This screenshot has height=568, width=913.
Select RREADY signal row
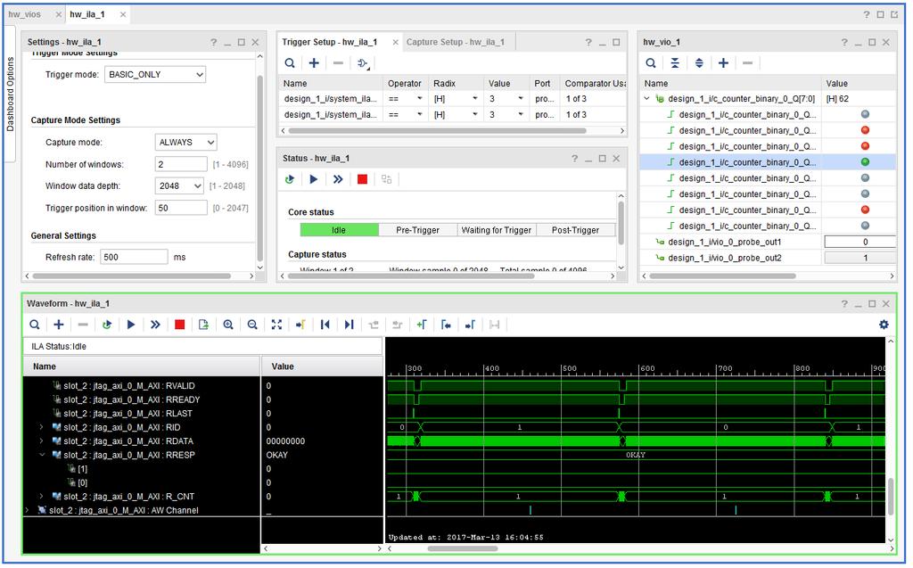tap(132, 399)
